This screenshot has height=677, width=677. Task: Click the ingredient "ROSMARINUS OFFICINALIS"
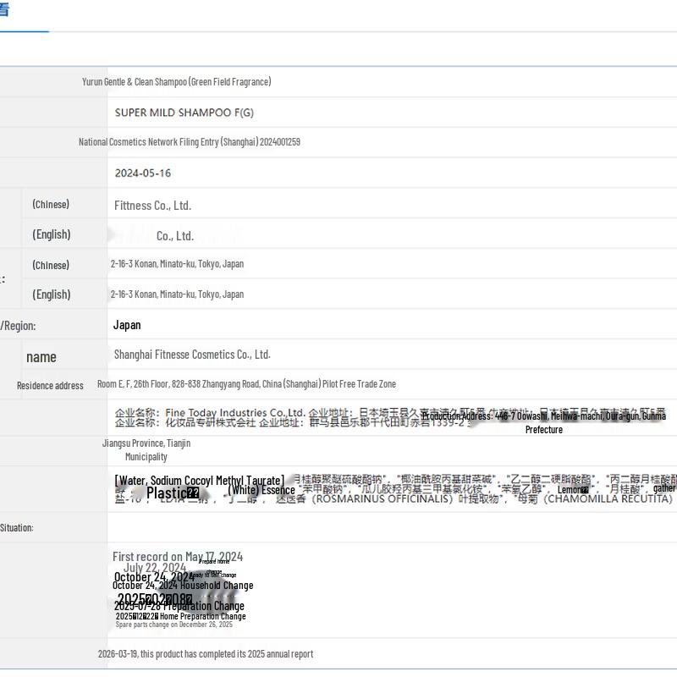point(382,498)
